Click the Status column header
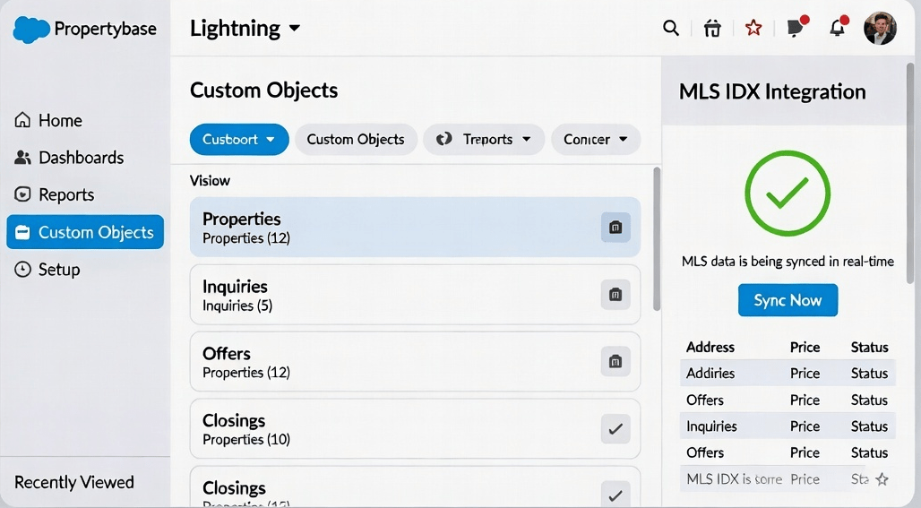This screenshot has width=921, height=508. [x=869, y=347]
